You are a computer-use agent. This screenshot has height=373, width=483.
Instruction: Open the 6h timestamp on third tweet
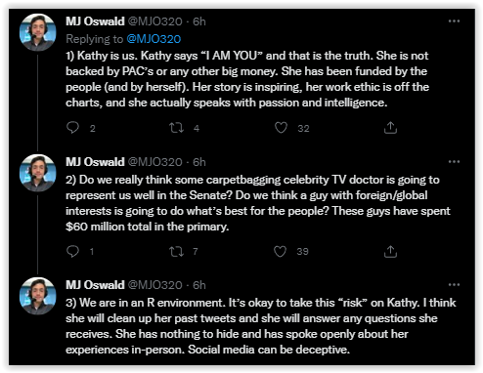pos(199,285)
